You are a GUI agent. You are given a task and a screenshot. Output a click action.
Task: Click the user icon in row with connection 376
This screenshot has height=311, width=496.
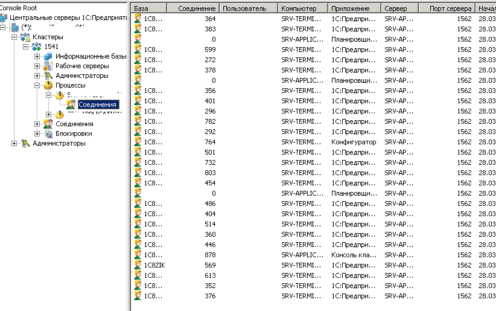pos(138,296)
